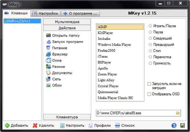Viewport: 190px width, 132px height.
Task: Choose the Volume (Громкость) radio option
Action: [150, 63]
